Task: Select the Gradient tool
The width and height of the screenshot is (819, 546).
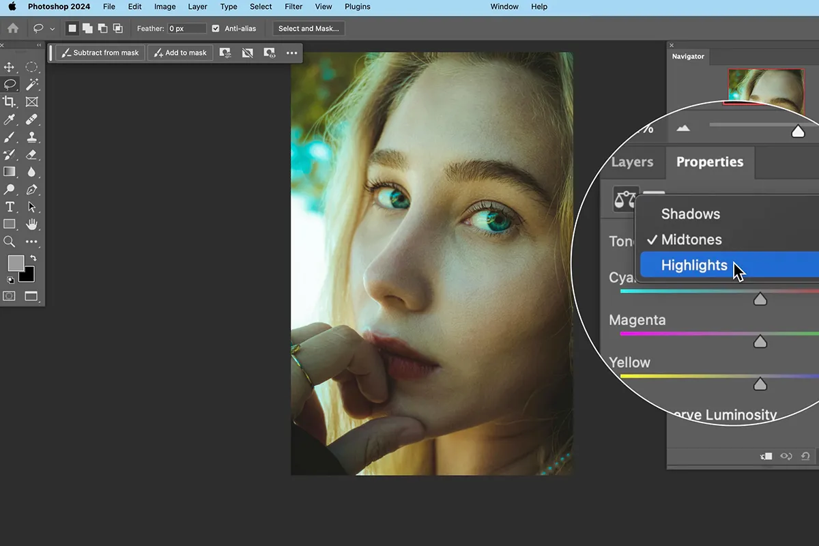Action: pos(10,172)
